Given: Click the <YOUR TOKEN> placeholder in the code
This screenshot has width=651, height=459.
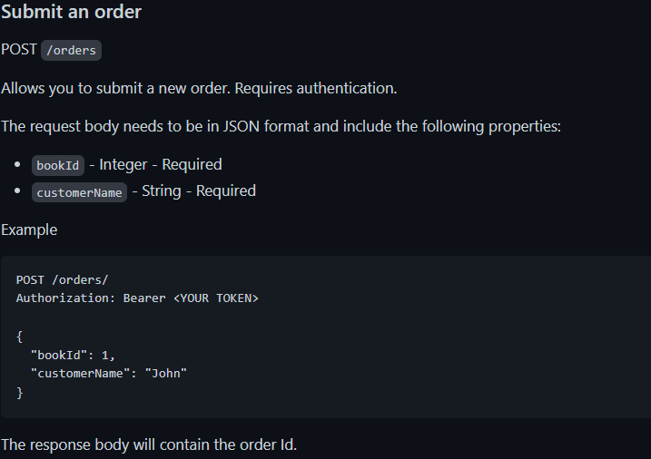Looking at the screenshot, I should [x=216, y=298].
